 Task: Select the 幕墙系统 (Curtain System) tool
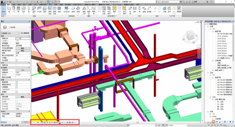tap(50, 10)
